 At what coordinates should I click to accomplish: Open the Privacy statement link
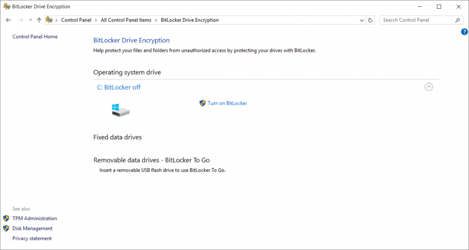pyautogui.click(x=32, y=239)
